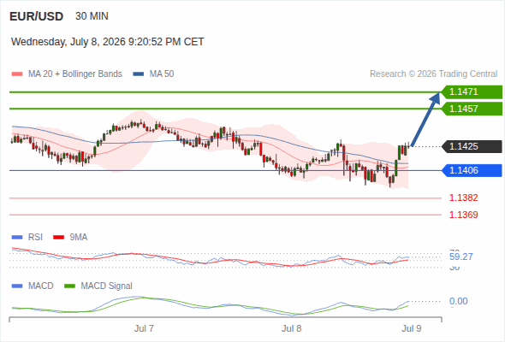
Task: Select the Jul 7 date marker
Action: point(144,328)
